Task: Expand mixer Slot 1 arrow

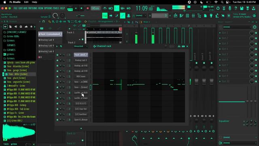Action: (220, 33)
